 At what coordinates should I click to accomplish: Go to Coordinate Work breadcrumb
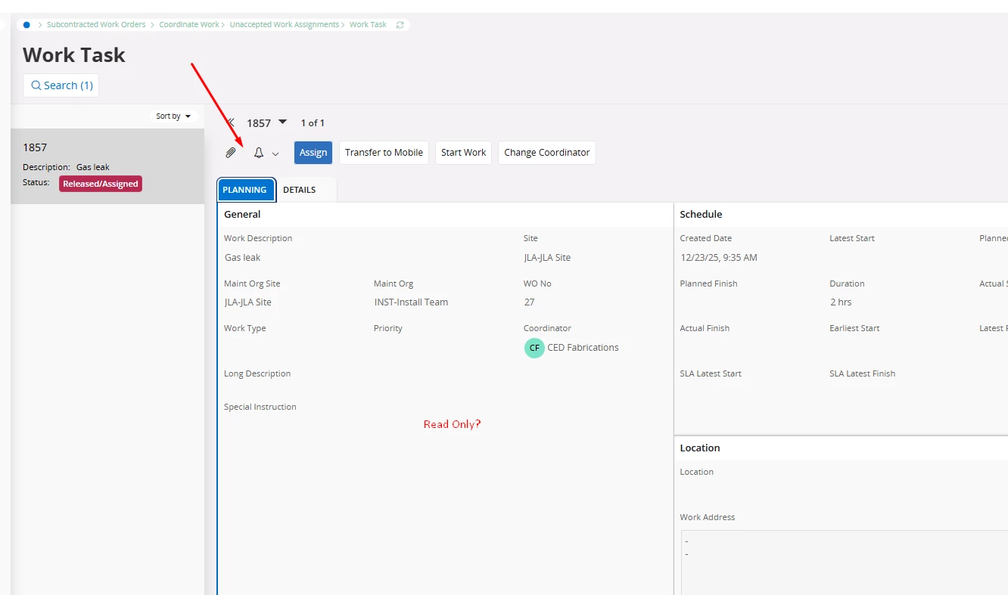click(189, 25)
